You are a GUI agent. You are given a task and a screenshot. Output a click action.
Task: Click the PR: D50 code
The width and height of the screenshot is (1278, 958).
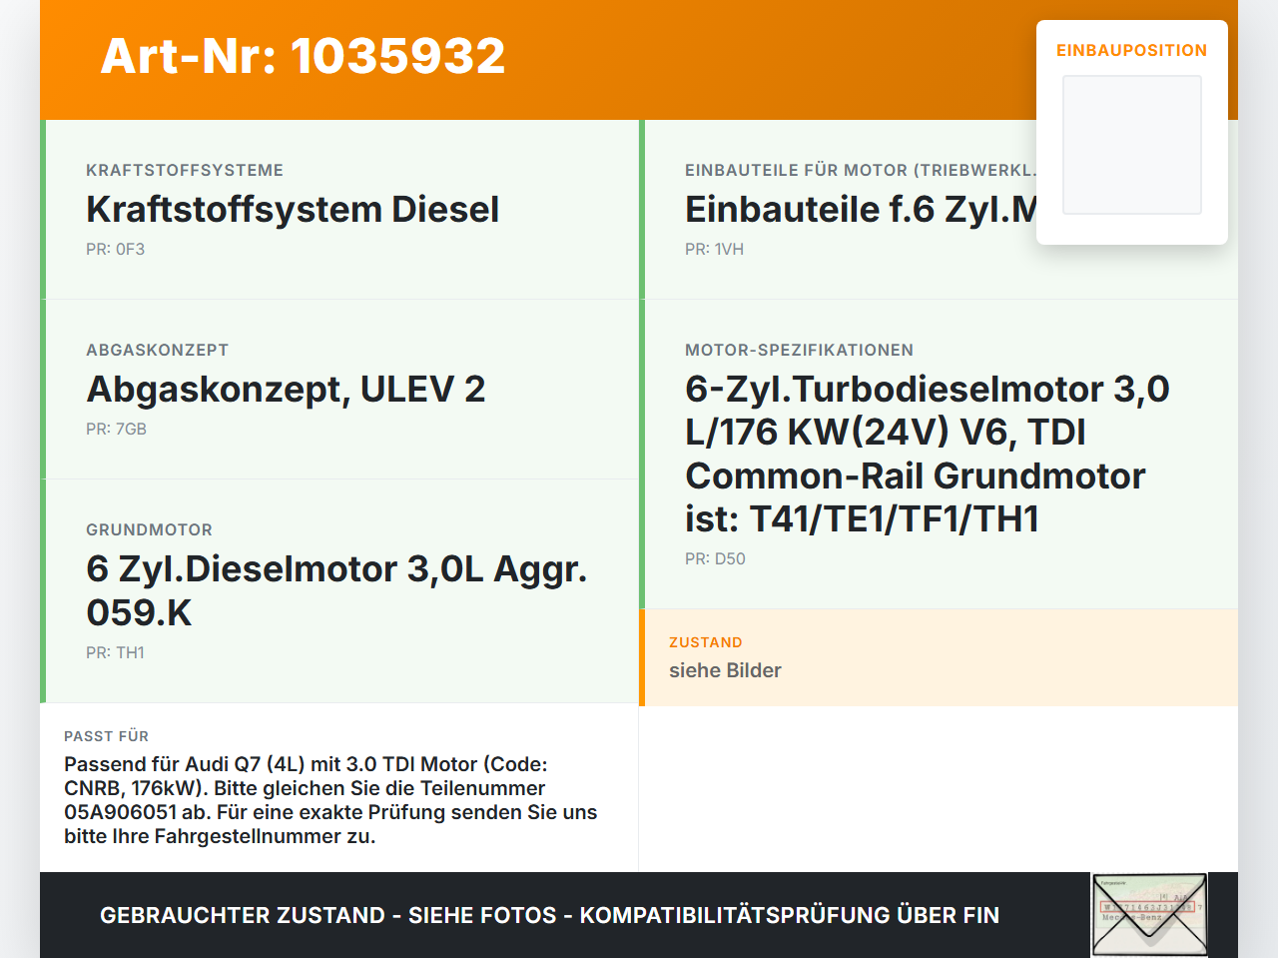coord(715,558)
